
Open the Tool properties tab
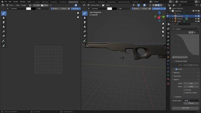(x=168, y=29)
